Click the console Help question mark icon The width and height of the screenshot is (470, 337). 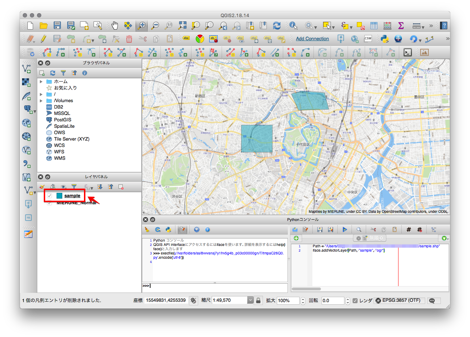coord(207,230)
